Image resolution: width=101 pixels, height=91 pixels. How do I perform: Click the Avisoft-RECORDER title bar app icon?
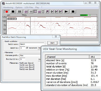4,4
